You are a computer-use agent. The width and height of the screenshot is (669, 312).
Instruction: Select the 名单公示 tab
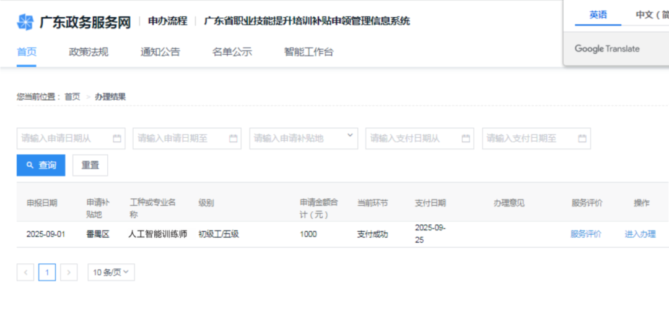coord(232,52)
